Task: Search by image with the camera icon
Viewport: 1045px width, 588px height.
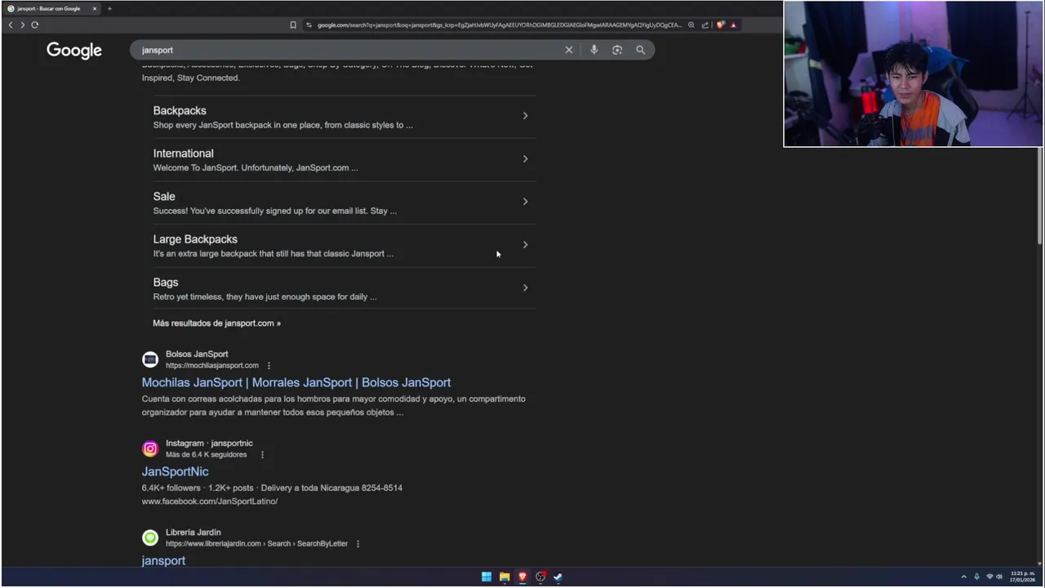Action: (x=617, y=50)
